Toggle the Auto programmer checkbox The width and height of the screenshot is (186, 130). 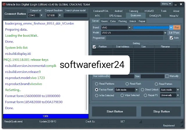pos(171,38)
